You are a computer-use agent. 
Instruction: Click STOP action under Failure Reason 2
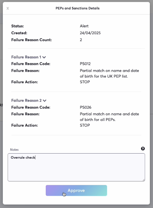(85, 125)
